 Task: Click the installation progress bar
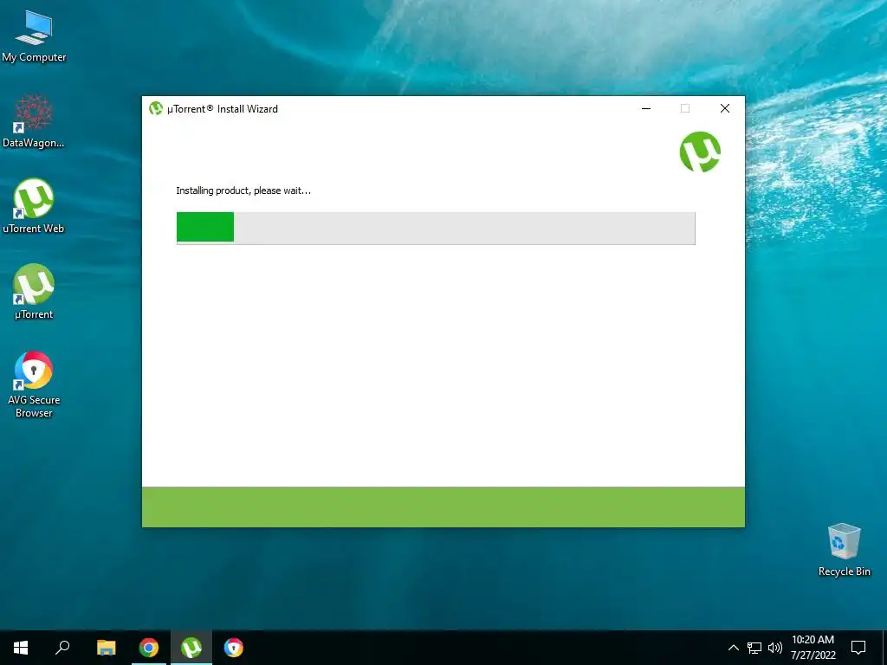pos(436,228)
